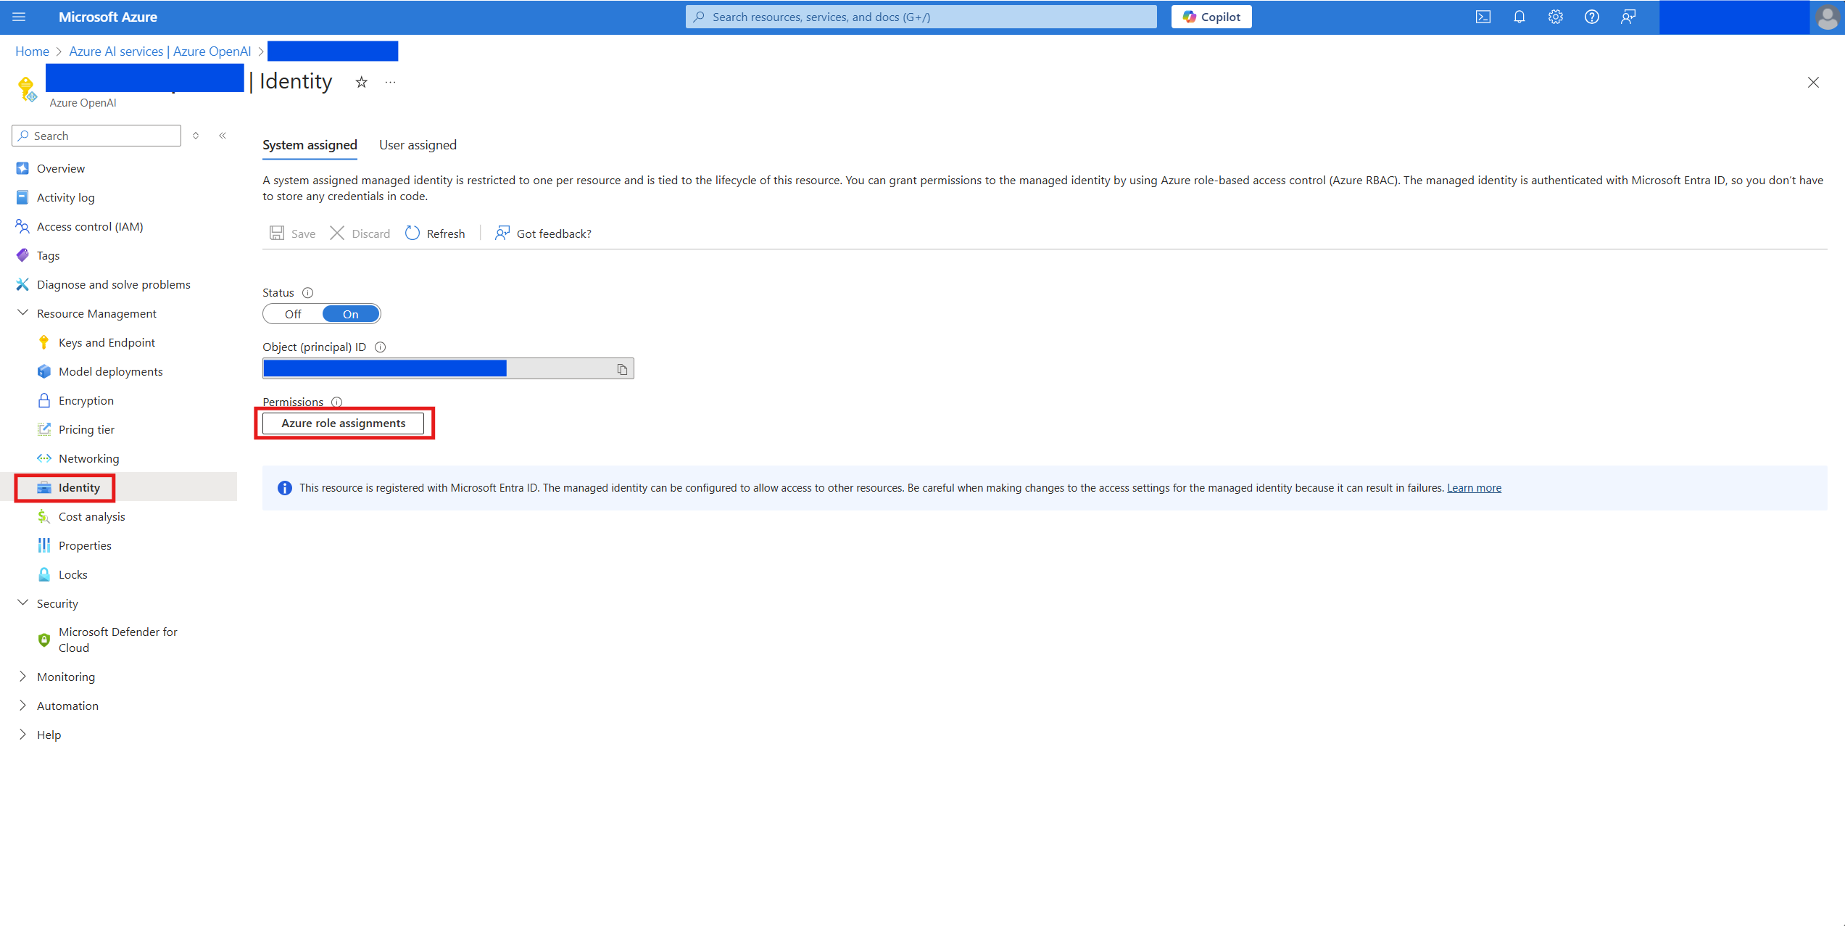
Task: Switch to User assigned tab
Action: [x=417, y=144]
